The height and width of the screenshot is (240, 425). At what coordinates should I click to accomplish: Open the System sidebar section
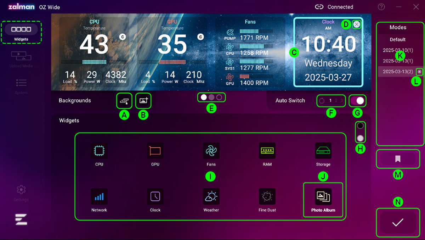coord(21,86)
